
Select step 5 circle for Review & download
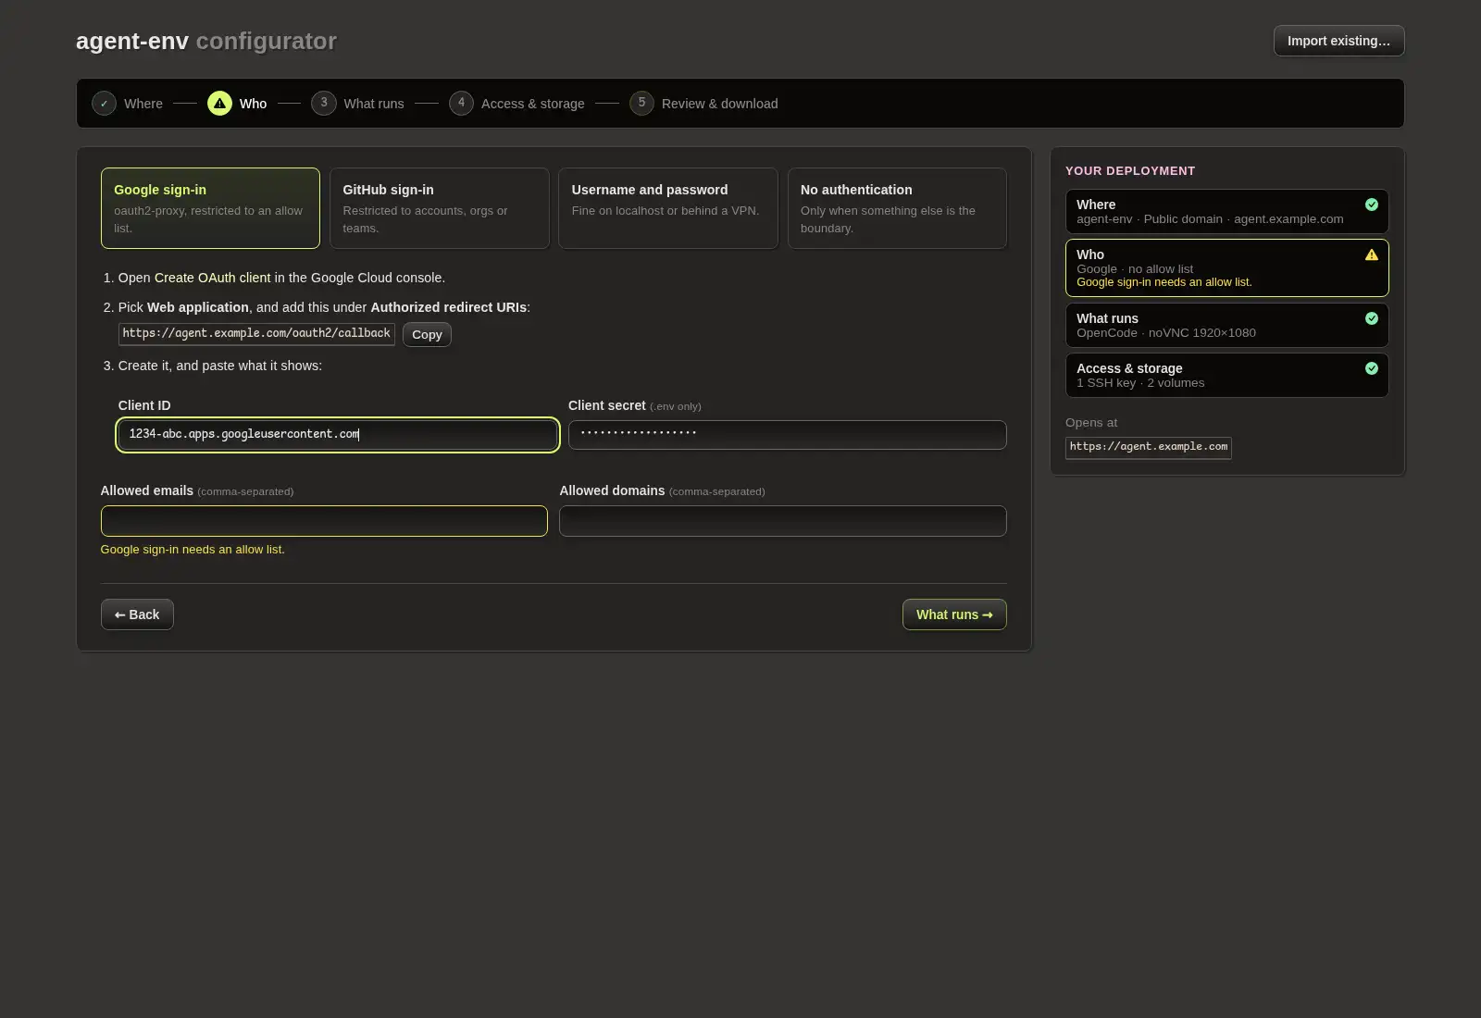coord(641,103)
